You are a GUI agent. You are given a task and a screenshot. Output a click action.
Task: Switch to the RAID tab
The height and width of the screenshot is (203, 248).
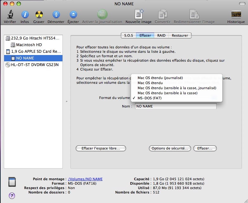coord(161,35)
